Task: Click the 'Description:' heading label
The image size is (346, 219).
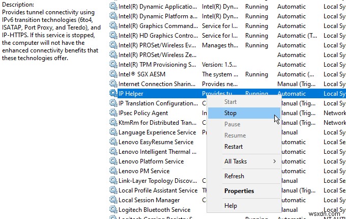Action: [x=18, y=5]
